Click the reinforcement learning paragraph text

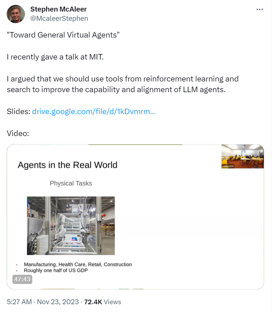pyautogui.click(x=123, y=84)
